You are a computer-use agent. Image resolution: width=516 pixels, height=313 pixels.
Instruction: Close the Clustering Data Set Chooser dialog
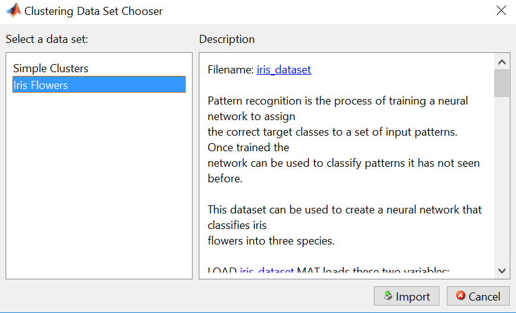pos(500,10)
